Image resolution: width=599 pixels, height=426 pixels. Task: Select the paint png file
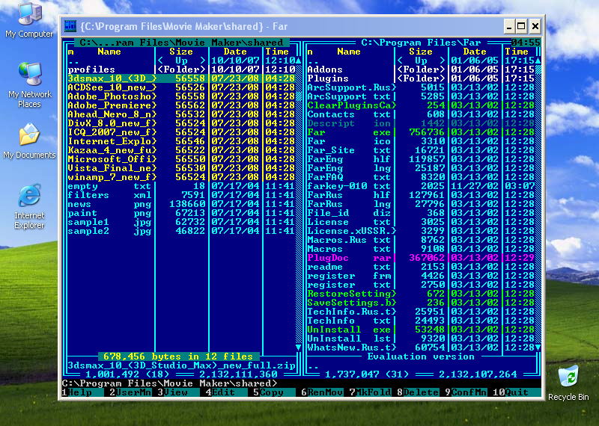click(x=181, y=213)
